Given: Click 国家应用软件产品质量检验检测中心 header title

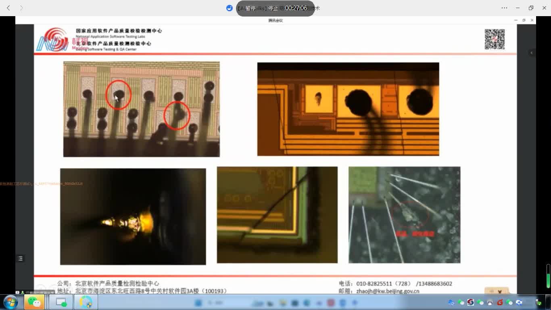Looking at the screenshot, I should 119,31.
